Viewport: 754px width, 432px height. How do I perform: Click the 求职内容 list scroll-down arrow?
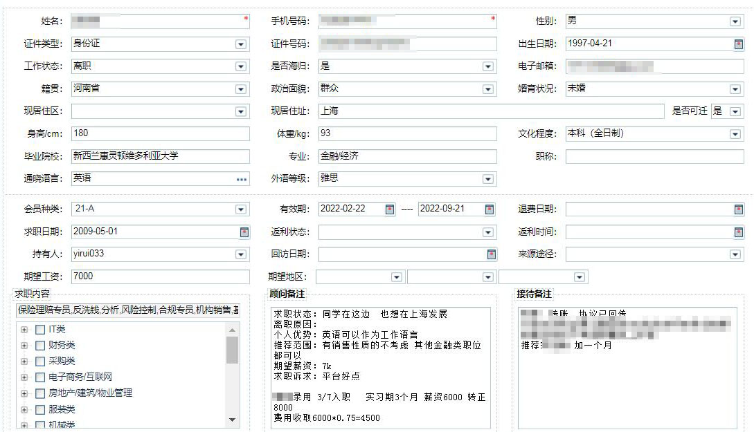(x=232, y=420)
